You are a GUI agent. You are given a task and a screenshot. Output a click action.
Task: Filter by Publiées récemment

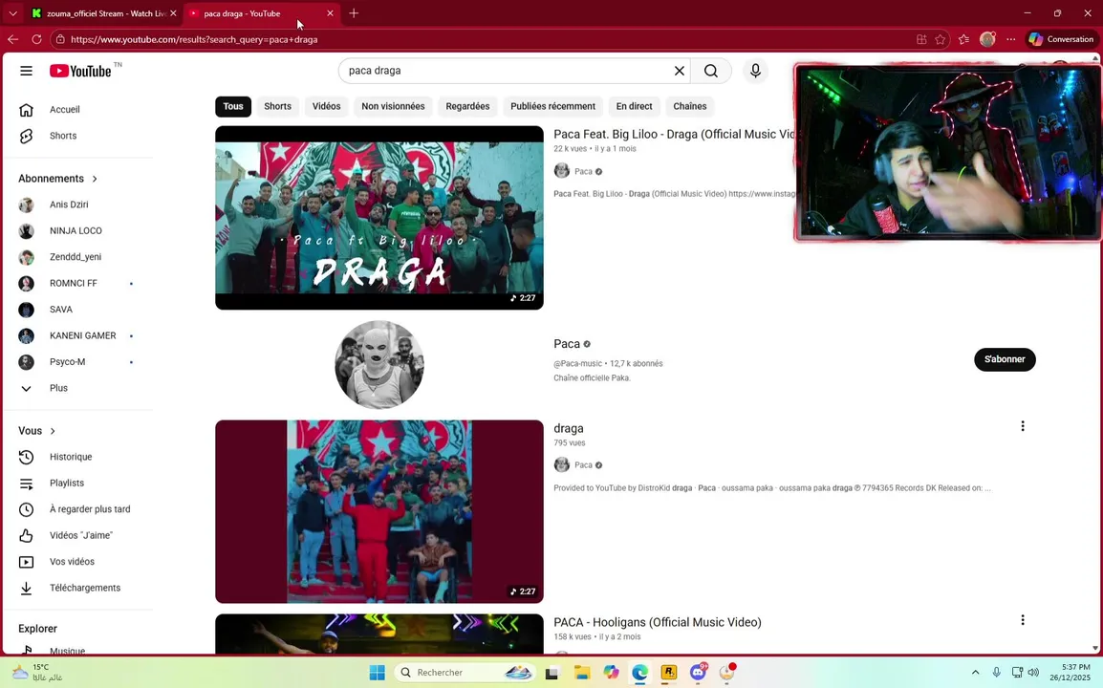[552, 106]
